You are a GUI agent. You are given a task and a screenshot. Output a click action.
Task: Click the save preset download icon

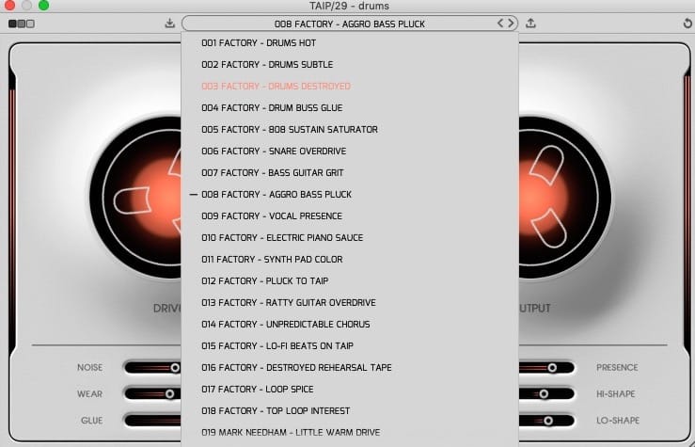coord(170,24)
